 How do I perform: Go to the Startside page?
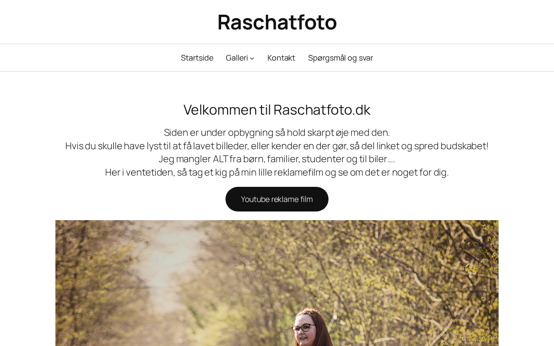point(197,58)
